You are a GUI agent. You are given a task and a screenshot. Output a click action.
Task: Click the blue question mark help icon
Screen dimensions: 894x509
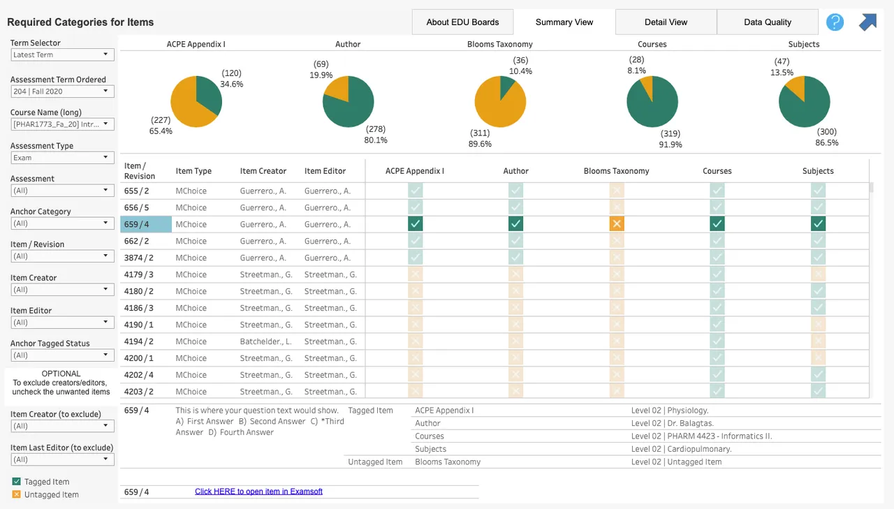click(x=835, y=22)
